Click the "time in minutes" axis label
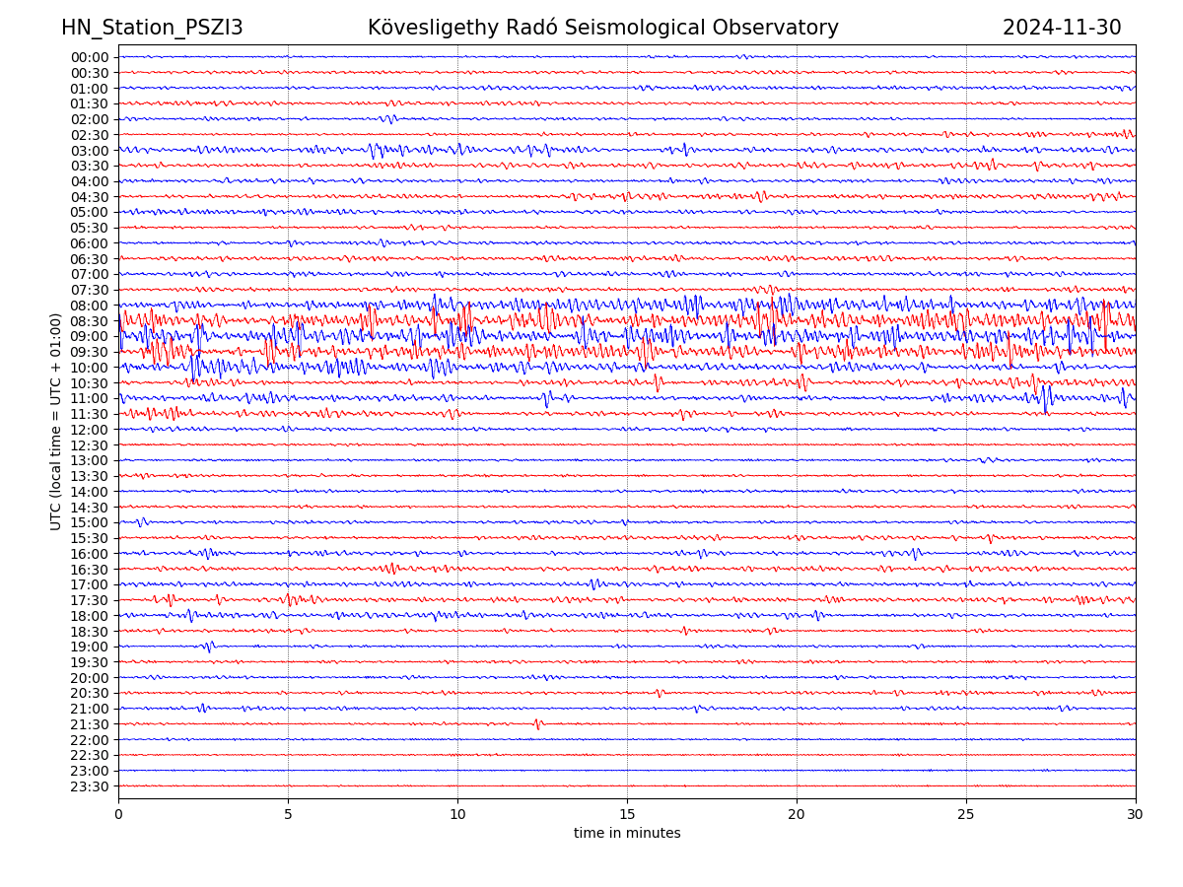The width and height of the screenshot is (1183, 887). [x=627, y=834]
